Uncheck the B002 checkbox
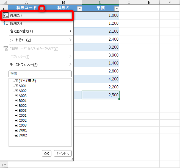 (16, 105)
